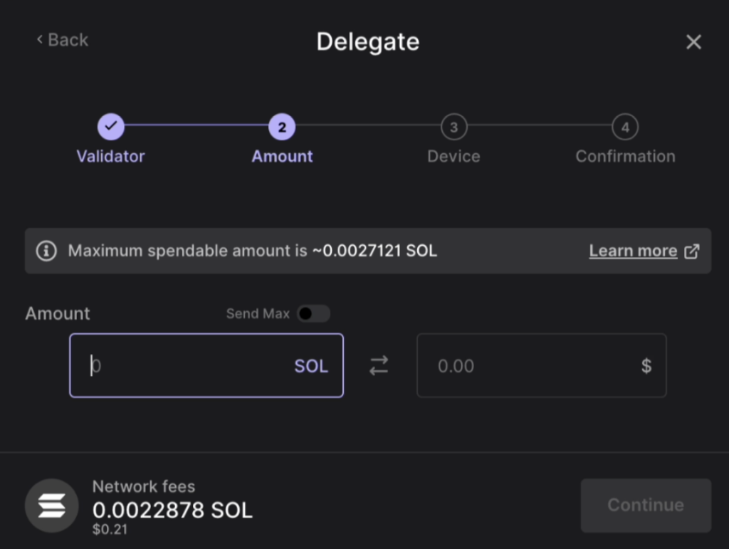Select the Amount step in the progress bar
The image size is (729, 549).
point(281,126)
